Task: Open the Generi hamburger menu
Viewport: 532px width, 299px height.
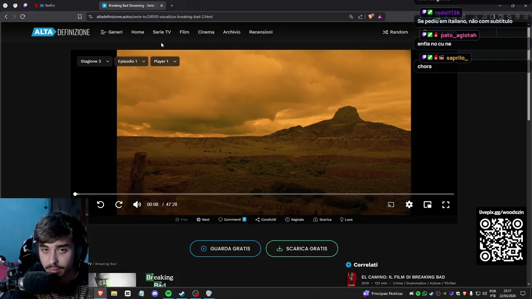Action: (x=111, y=32)
